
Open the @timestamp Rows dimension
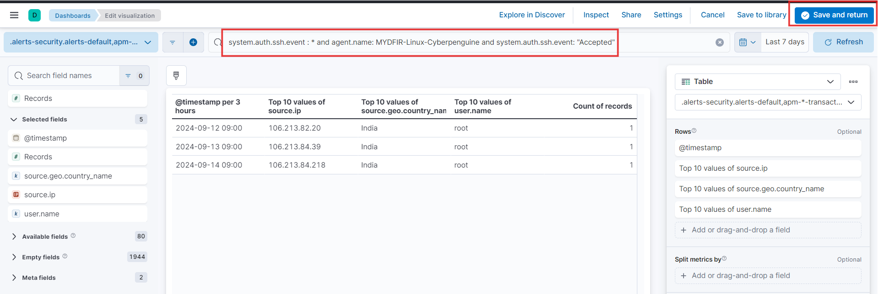(x=768, y=148)
